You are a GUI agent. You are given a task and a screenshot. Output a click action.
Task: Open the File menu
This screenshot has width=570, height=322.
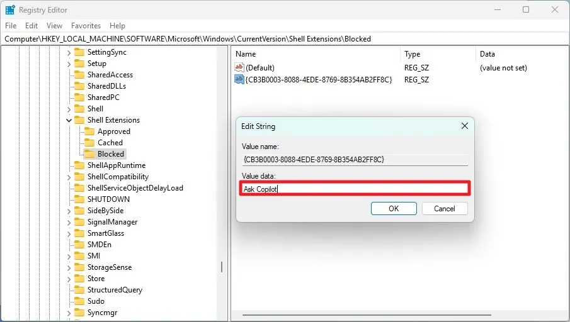click(11, 26)
